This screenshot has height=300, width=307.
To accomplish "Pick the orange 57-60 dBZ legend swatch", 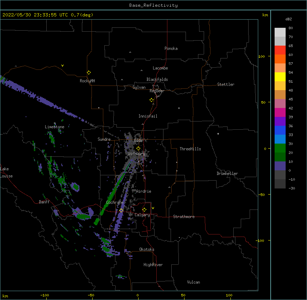I will [280, 59].
